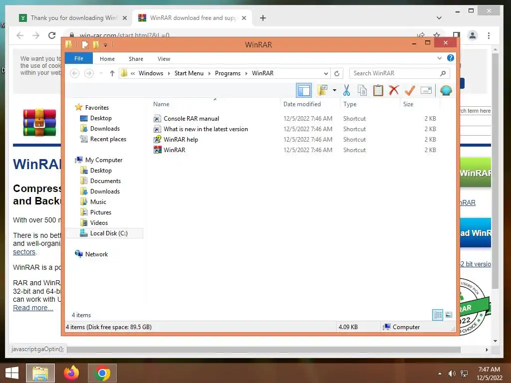This screenshot has width=511, height=383.
Task: Open Customize Quick Access Toolbar dropdown
Action: point(106,45)
